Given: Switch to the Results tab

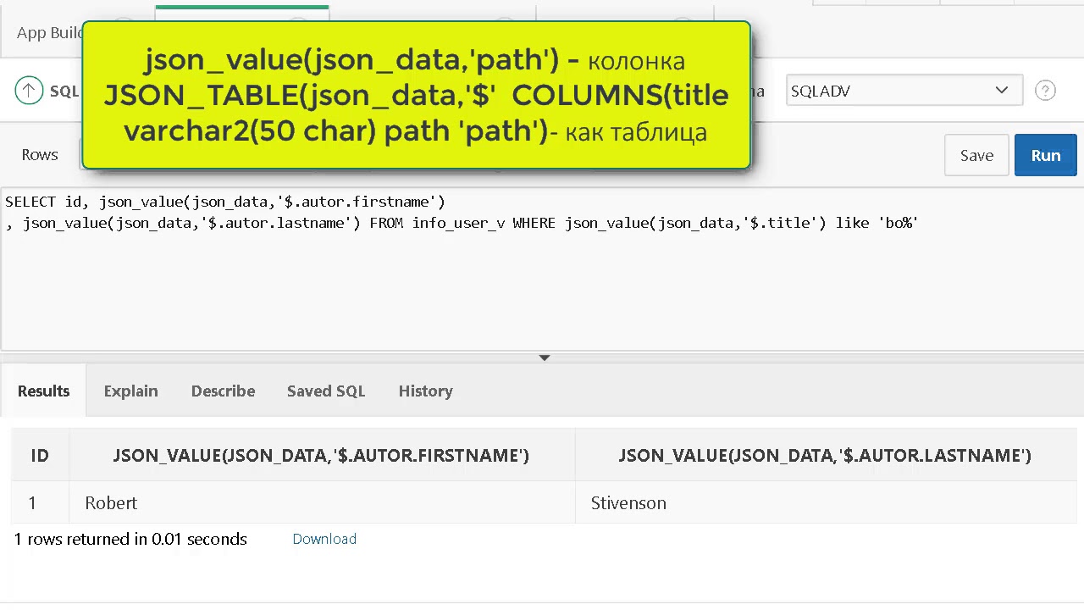Looking at the screenshot, I should click(43, 391).
